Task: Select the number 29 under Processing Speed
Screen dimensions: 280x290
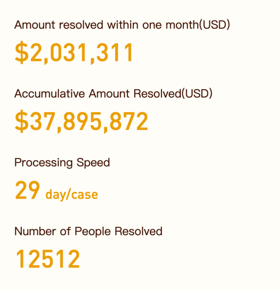Action: click(x=28, y=191)
